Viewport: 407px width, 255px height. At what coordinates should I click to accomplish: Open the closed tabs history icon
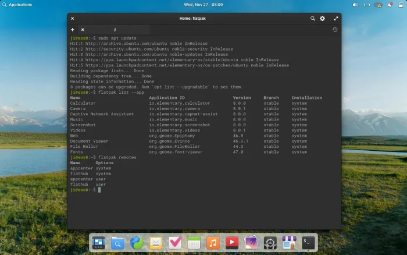[335, 30]
